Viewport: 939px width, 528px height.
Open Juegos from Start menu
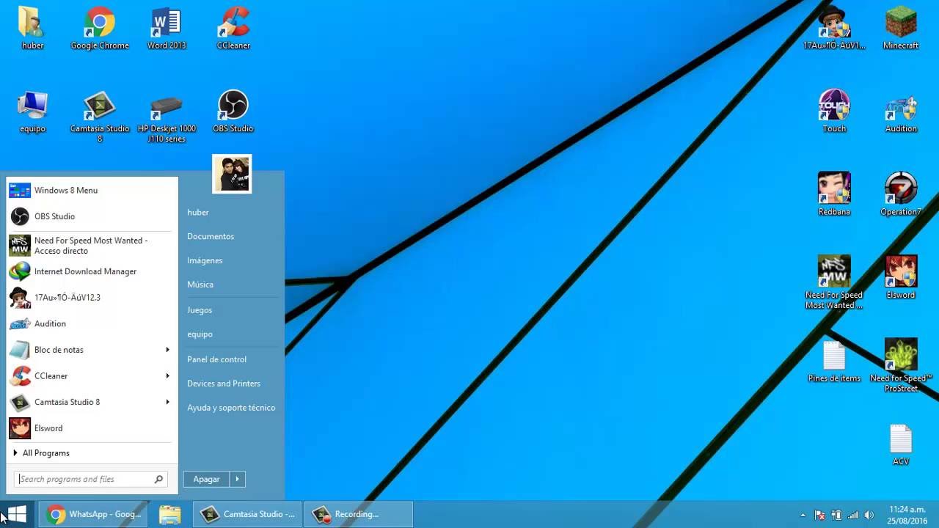(200, 310)
